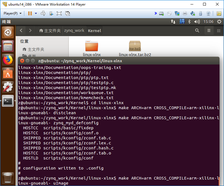Pause the virtual machine from VMware toolbar
The height and width of the screenshot is (186, 224).
coord(30,13)
